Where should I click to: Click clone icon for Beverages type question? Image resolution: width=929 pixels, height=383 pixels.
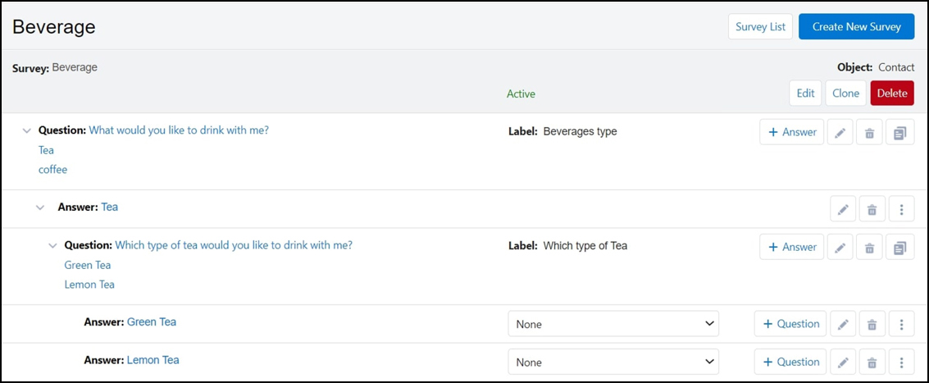[x=899, y=133]
